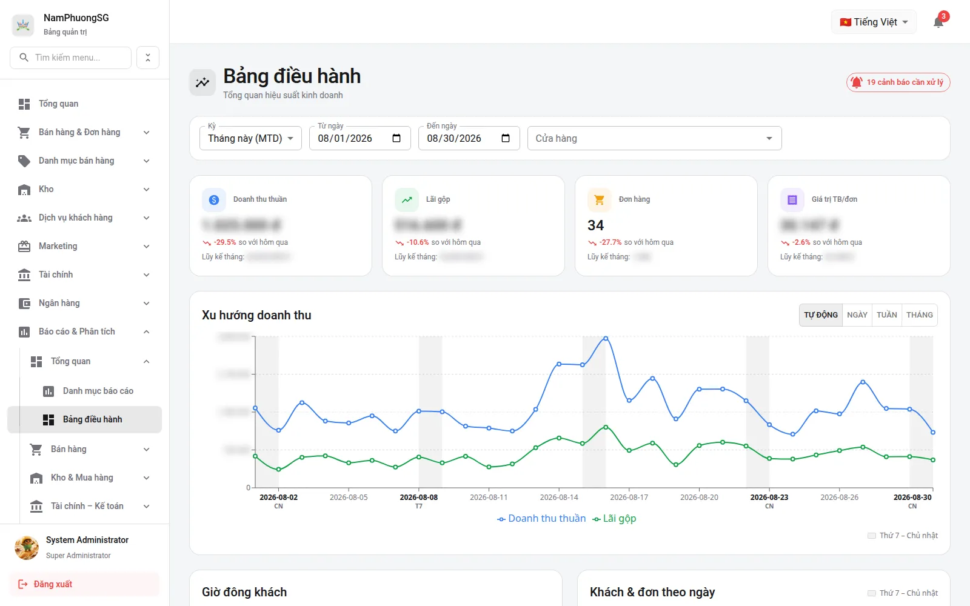Click the Doanh thu thuần dollar icon
Screen dimensions: 970x606
click(214, 200)
